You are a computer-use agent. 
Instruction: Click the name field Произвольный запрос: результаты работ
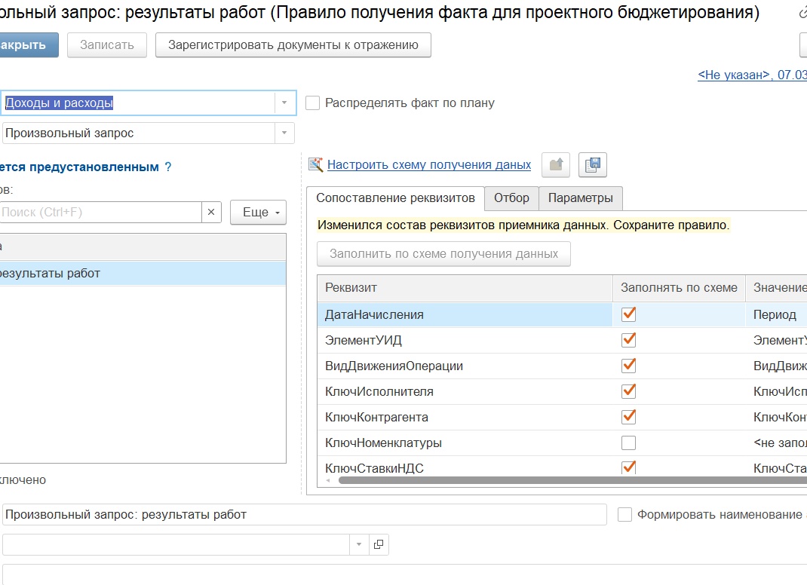click(305, 514)
